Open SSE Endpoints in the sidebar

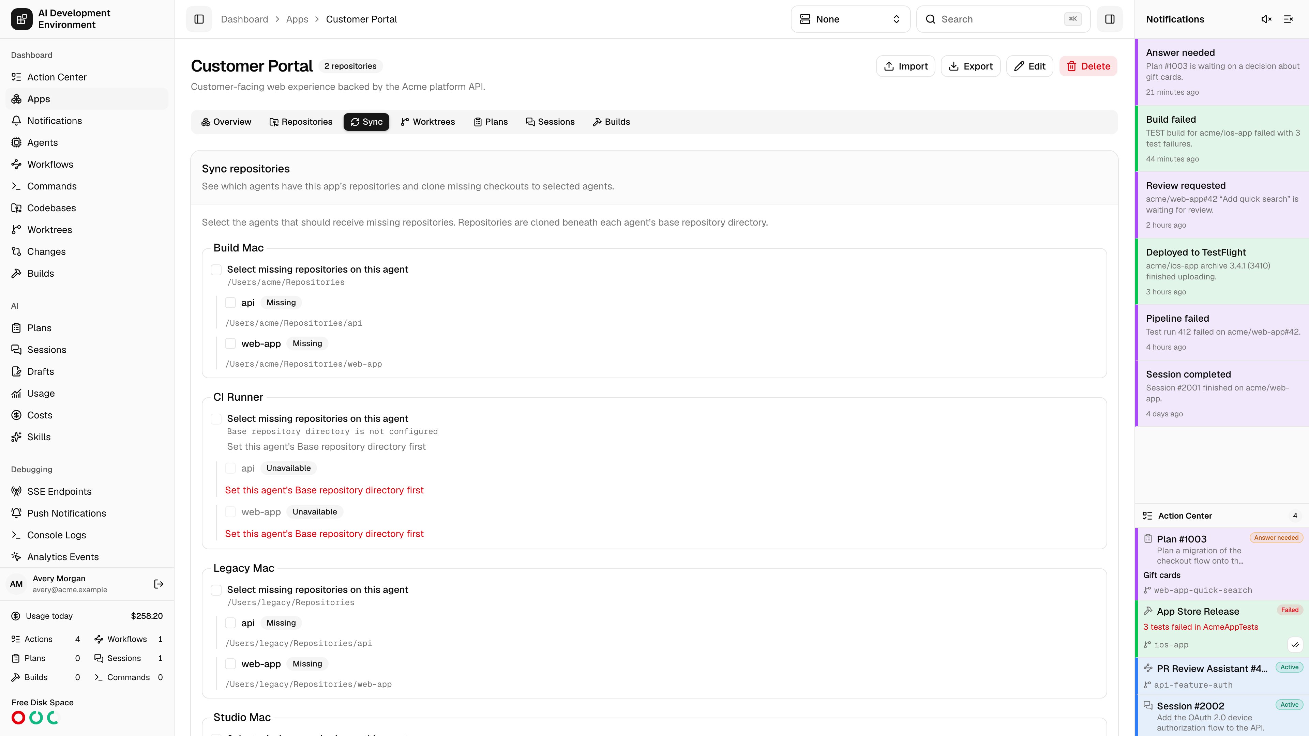click(x=87, y=491)
